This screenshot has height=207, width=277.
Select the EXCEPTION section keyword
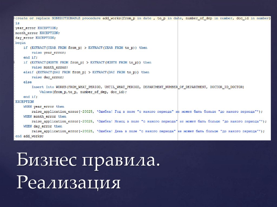pyautogui.click(x=25, y=101)
